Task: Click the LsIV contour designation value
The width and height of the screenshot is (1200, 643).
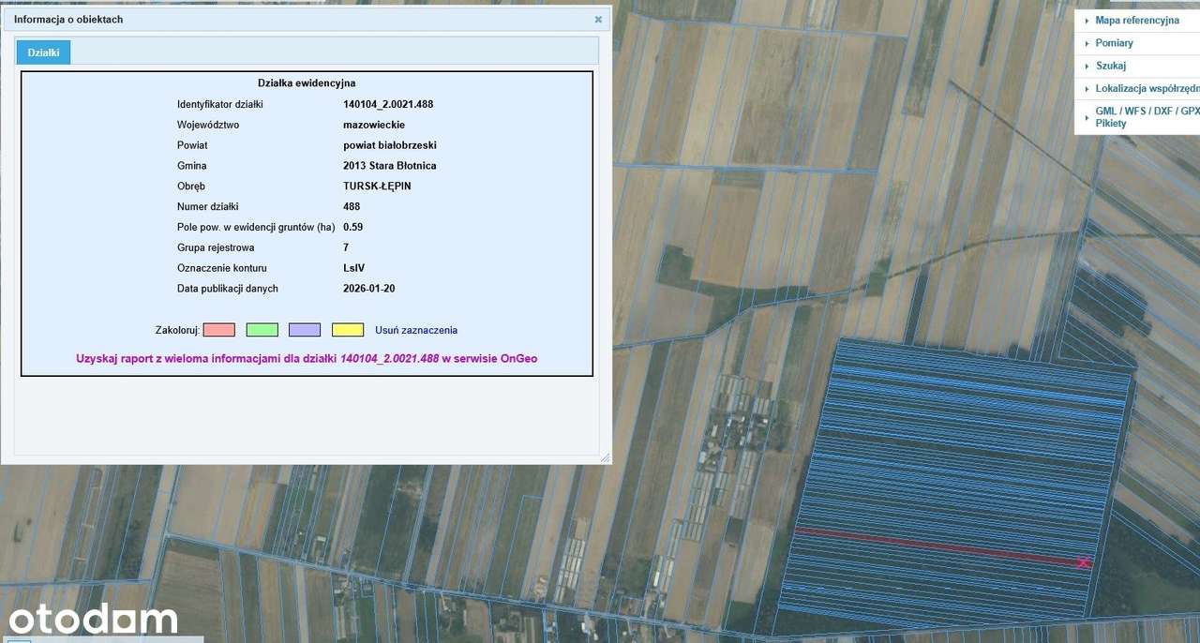Action: pyautogui.click(x=354, y=268)
